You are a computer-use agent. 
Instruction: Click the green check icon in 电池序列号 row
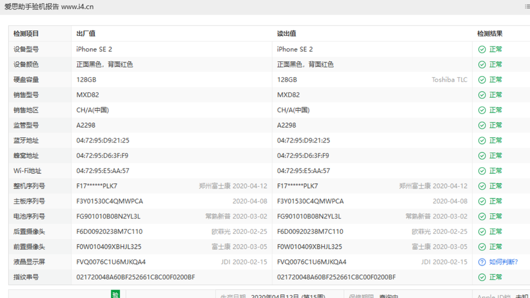[482, 217]
